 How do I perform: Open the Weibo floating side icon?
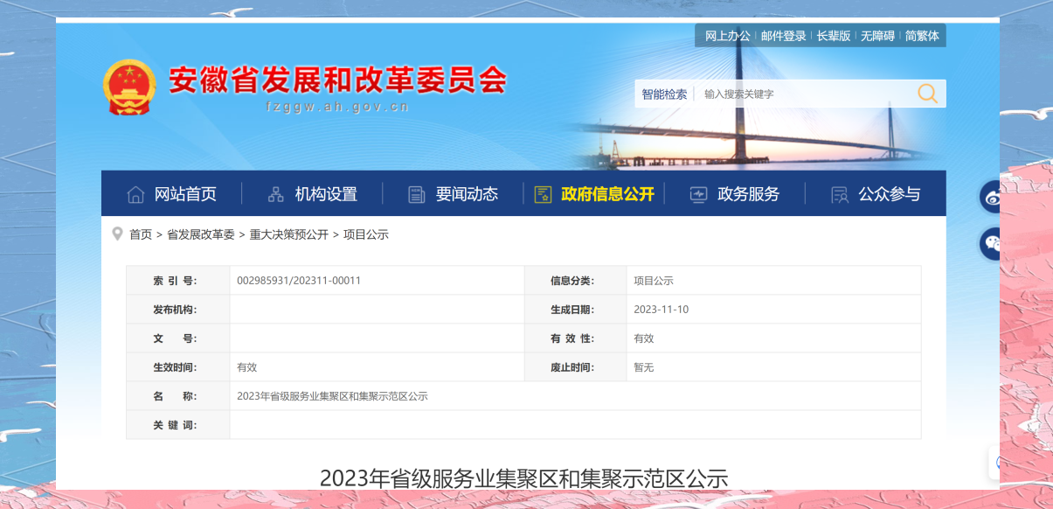pyautogui.click(x=991, y=197)
